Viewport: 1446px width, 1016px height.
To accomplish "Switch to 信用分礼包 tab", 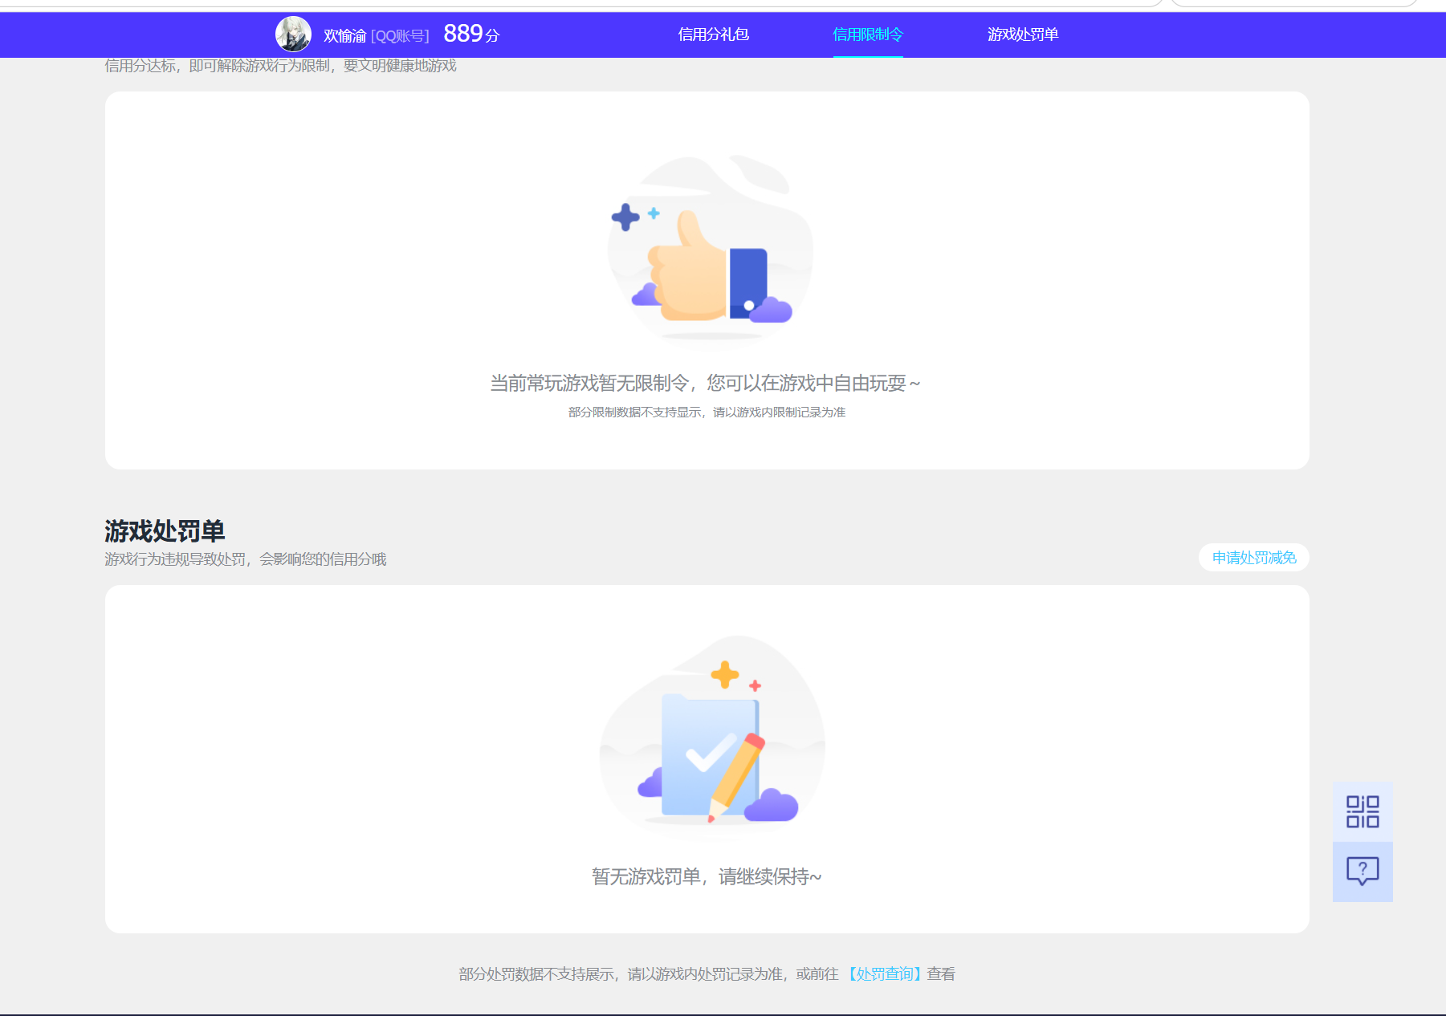I will [713, 35].
